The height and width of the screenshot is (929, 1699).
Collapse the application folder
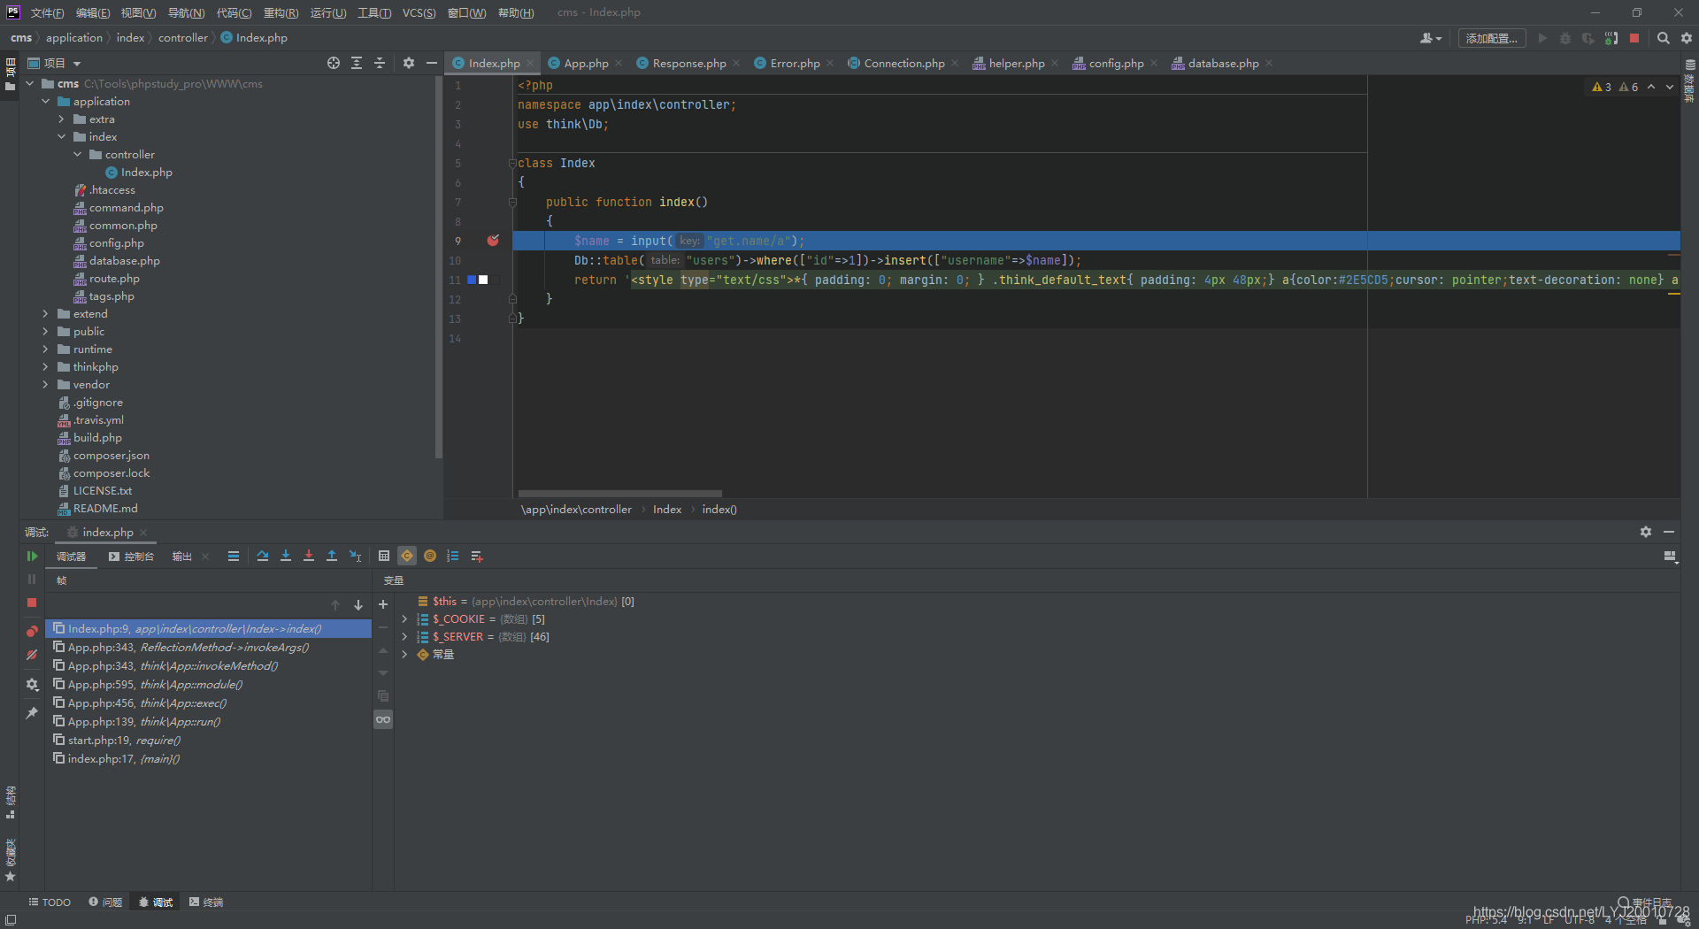coord(45,102)
